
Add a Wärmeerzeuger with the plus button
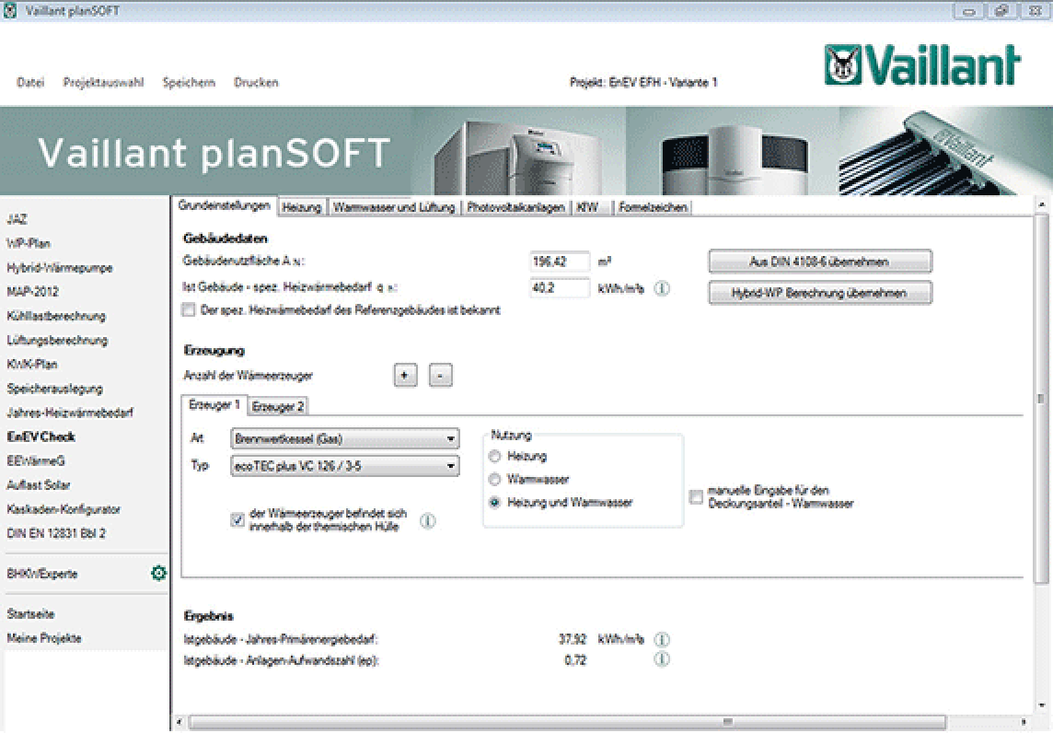pyautogui.click(x=405, y=375)
